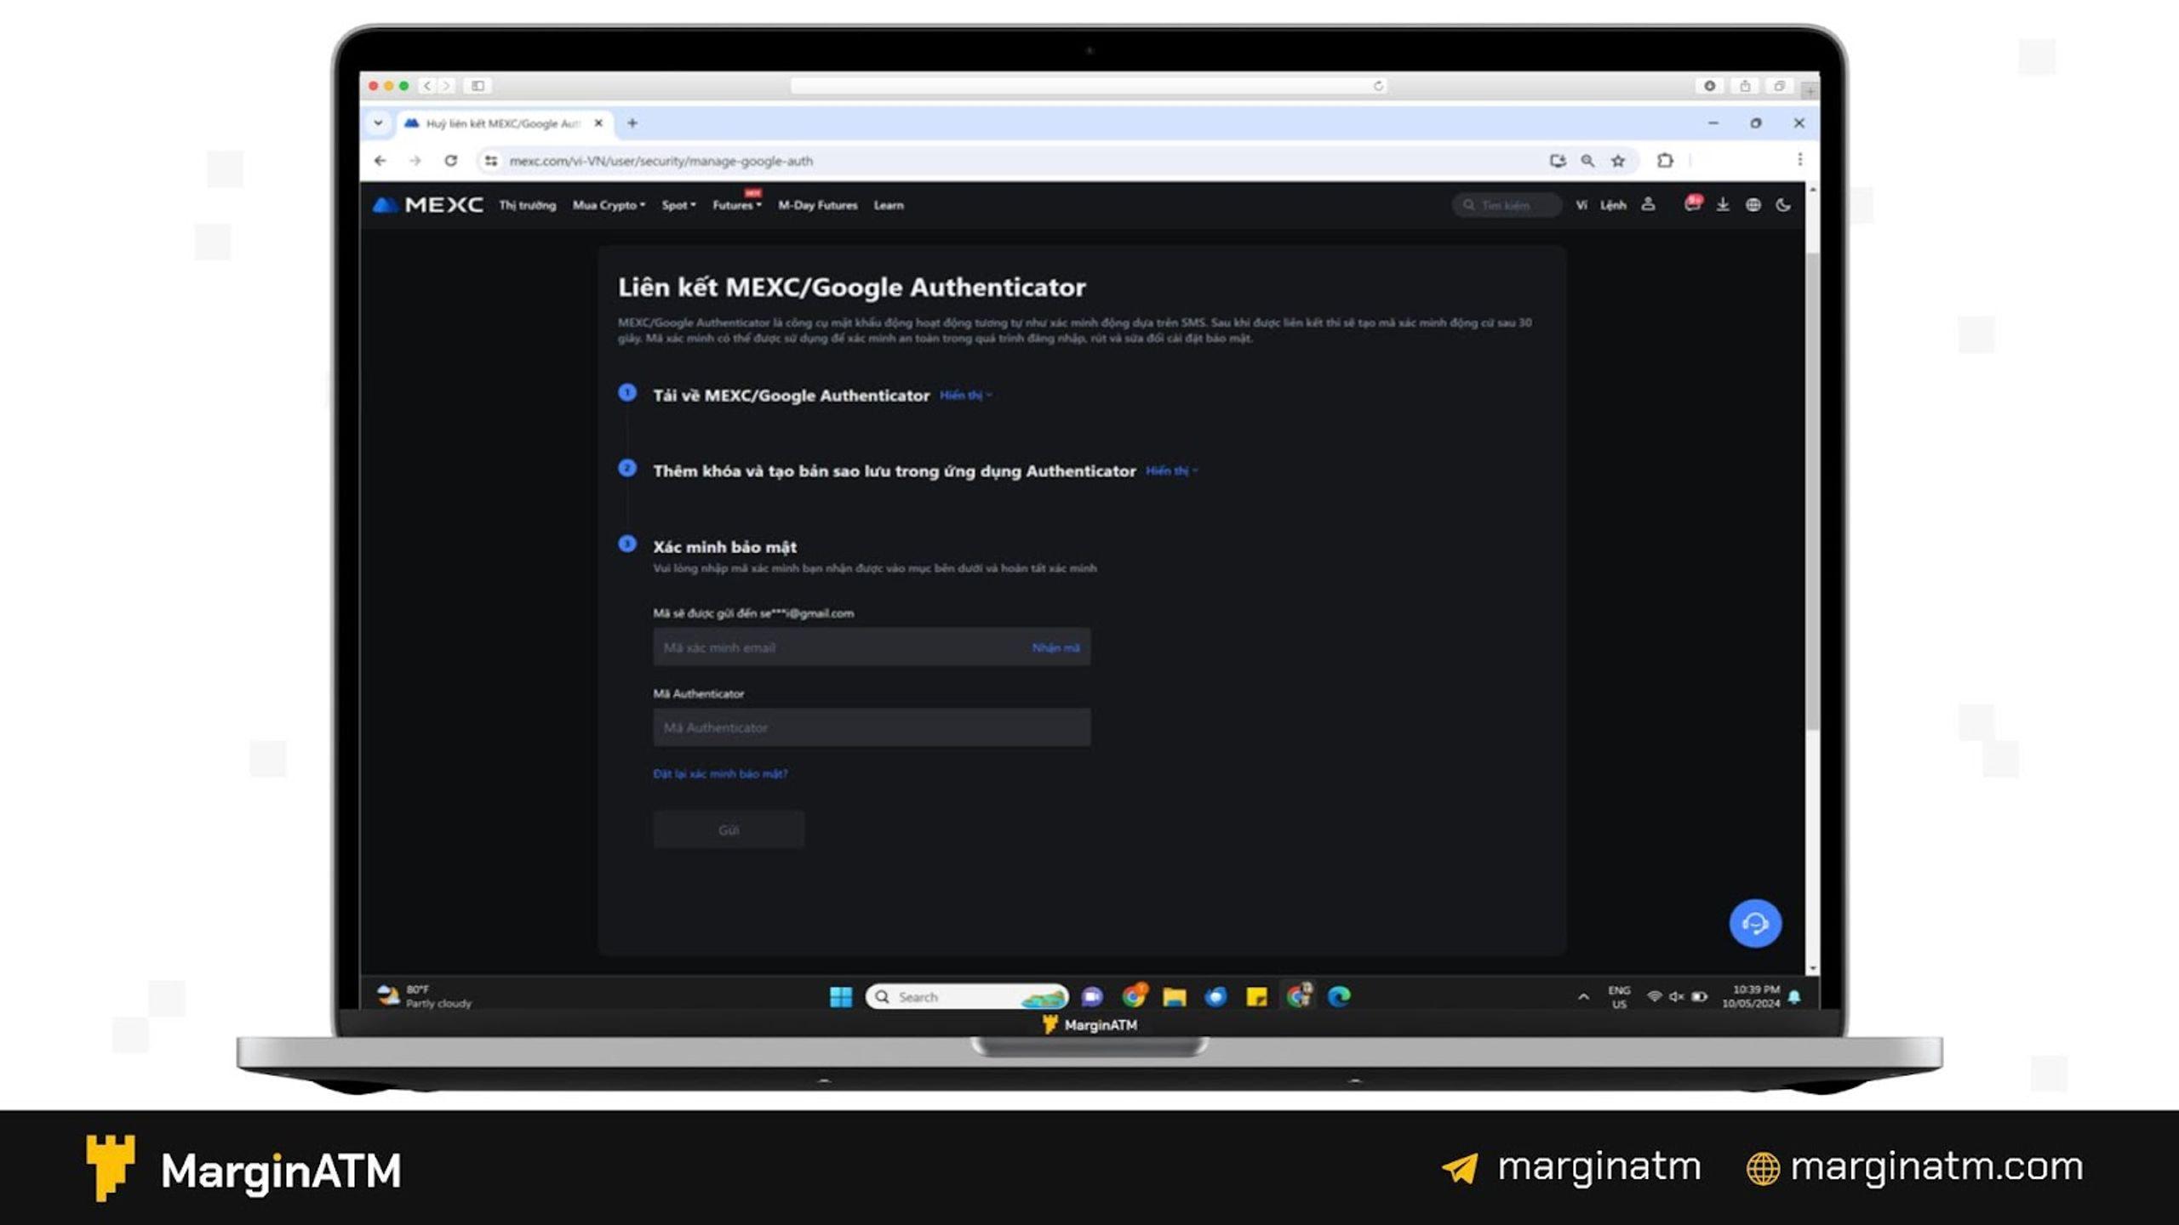This screenshot has width=2179, height=1225.
Task: Open the blue customer support chat bubble
Action: point(1755,923)
